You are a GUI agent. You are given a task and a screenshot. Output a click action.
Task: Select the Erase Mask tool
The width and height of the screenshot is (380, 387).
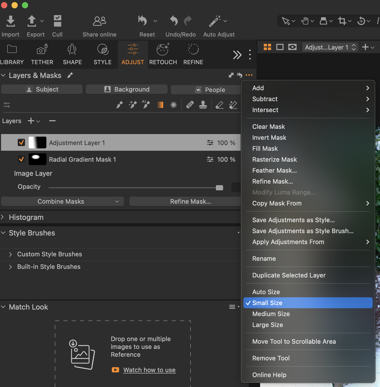219,105
